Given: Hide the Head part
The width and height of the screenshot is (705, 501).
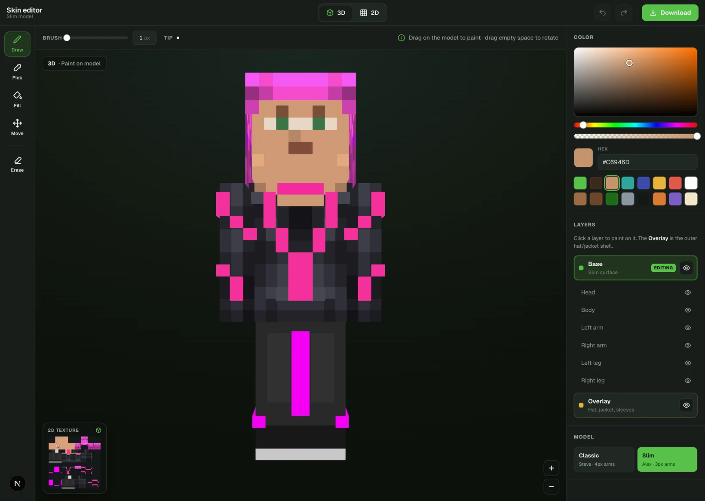Looking at the screenshot, I should 688,292.
